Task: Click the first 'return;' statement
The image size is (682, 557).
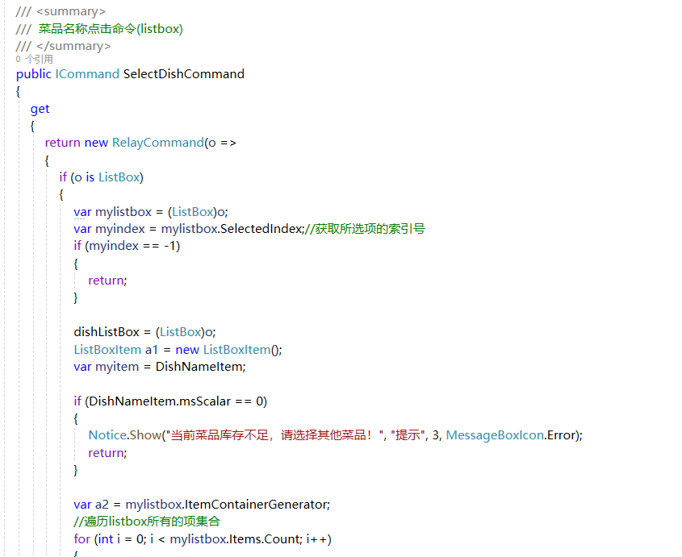Action: click(107, 281)
